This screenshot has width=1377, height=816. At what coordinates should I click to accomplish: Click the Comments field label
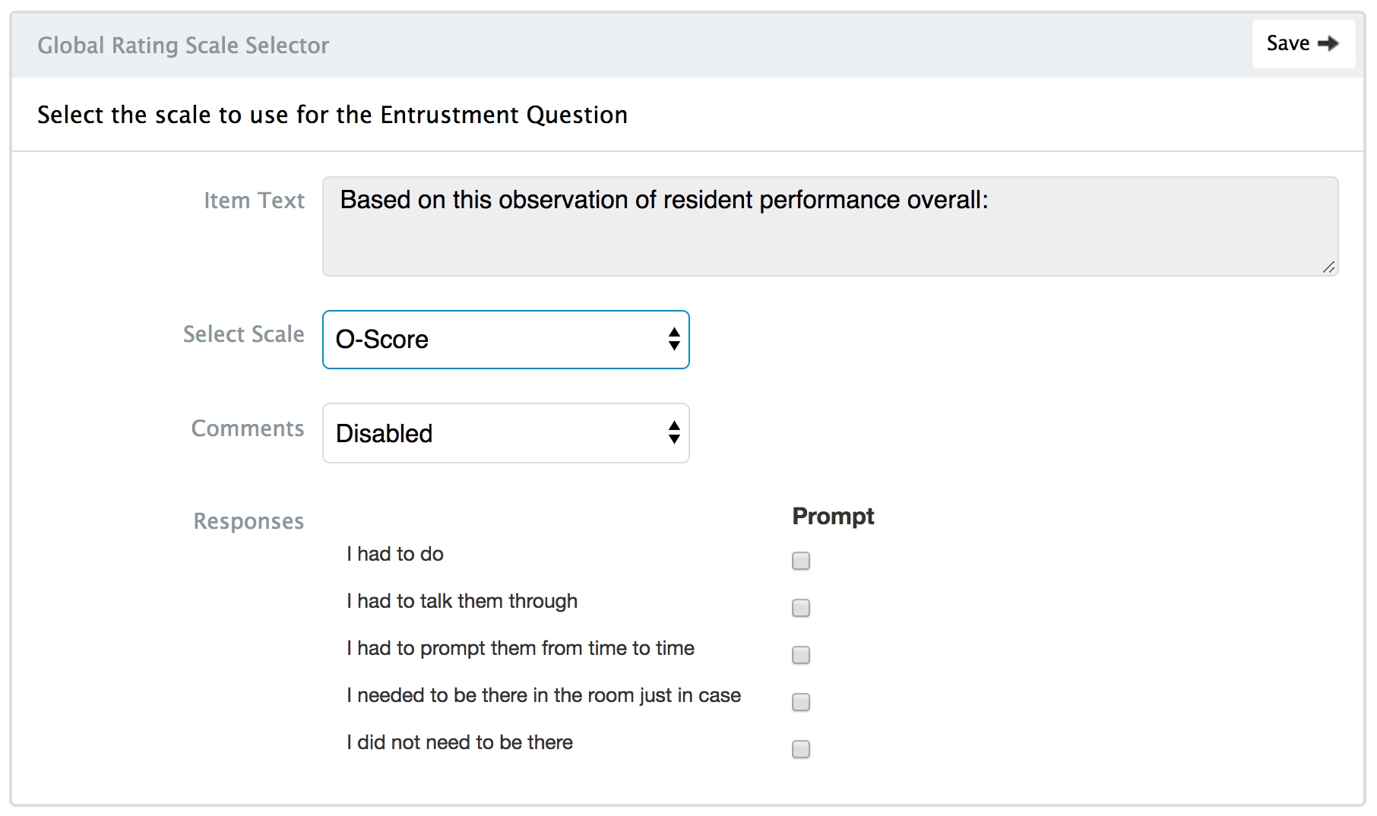coord(247,429)
